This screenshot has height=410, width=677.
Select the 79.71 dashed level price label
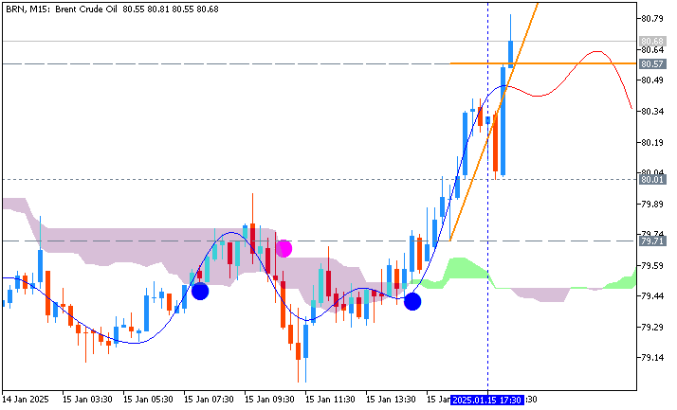pyautogui.click(x=652, y=241)
